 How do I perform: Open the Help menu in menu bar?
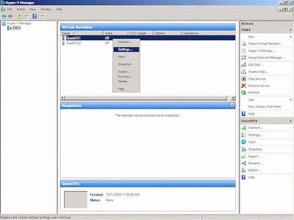click(x=59, y=9)
